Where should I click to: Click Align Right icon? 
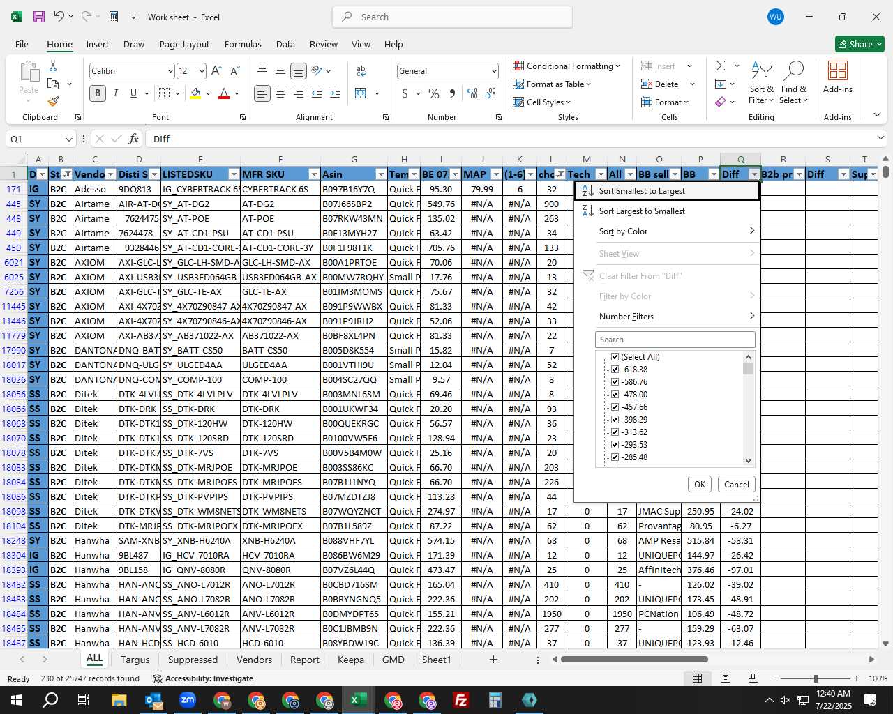[x=299, y=93]
